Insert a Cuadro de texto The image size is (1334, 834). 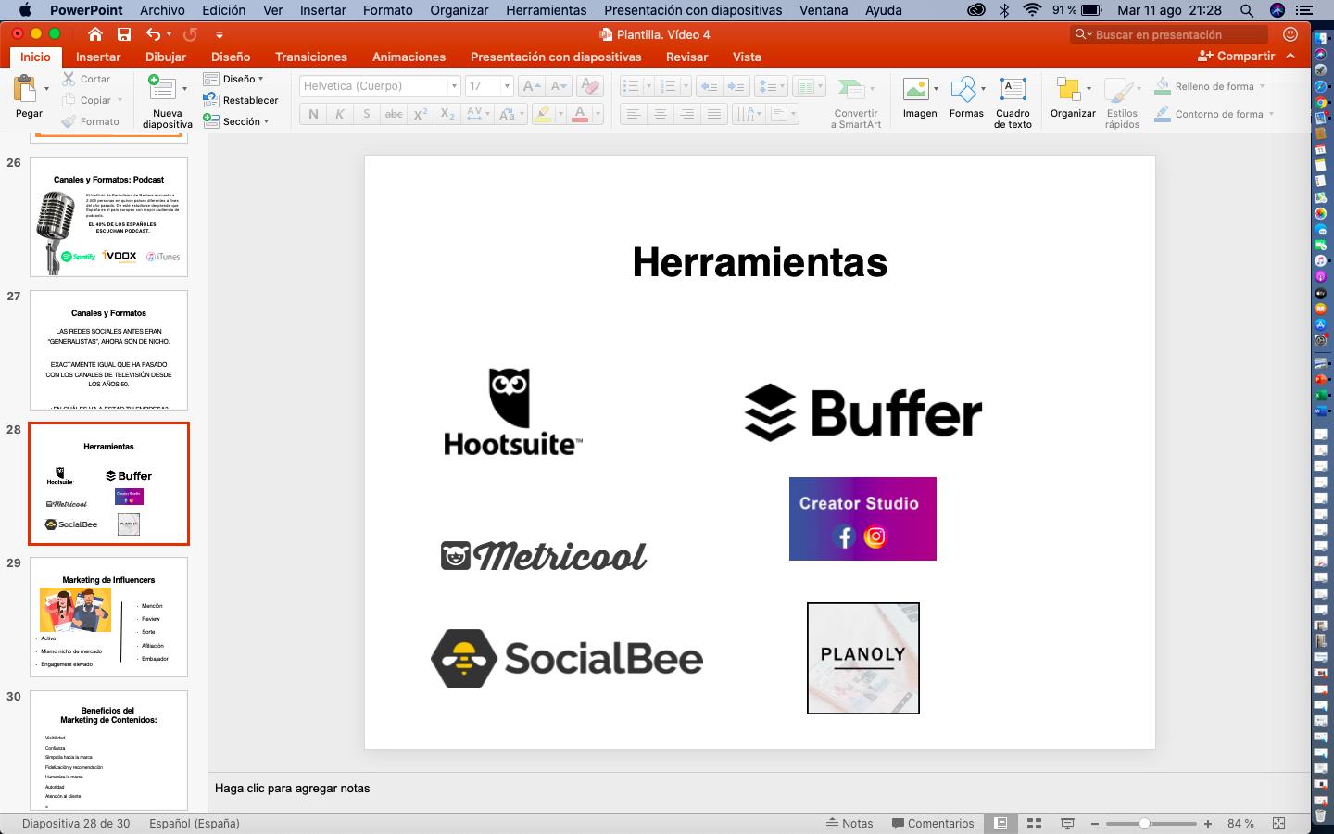pos(1013,89)
